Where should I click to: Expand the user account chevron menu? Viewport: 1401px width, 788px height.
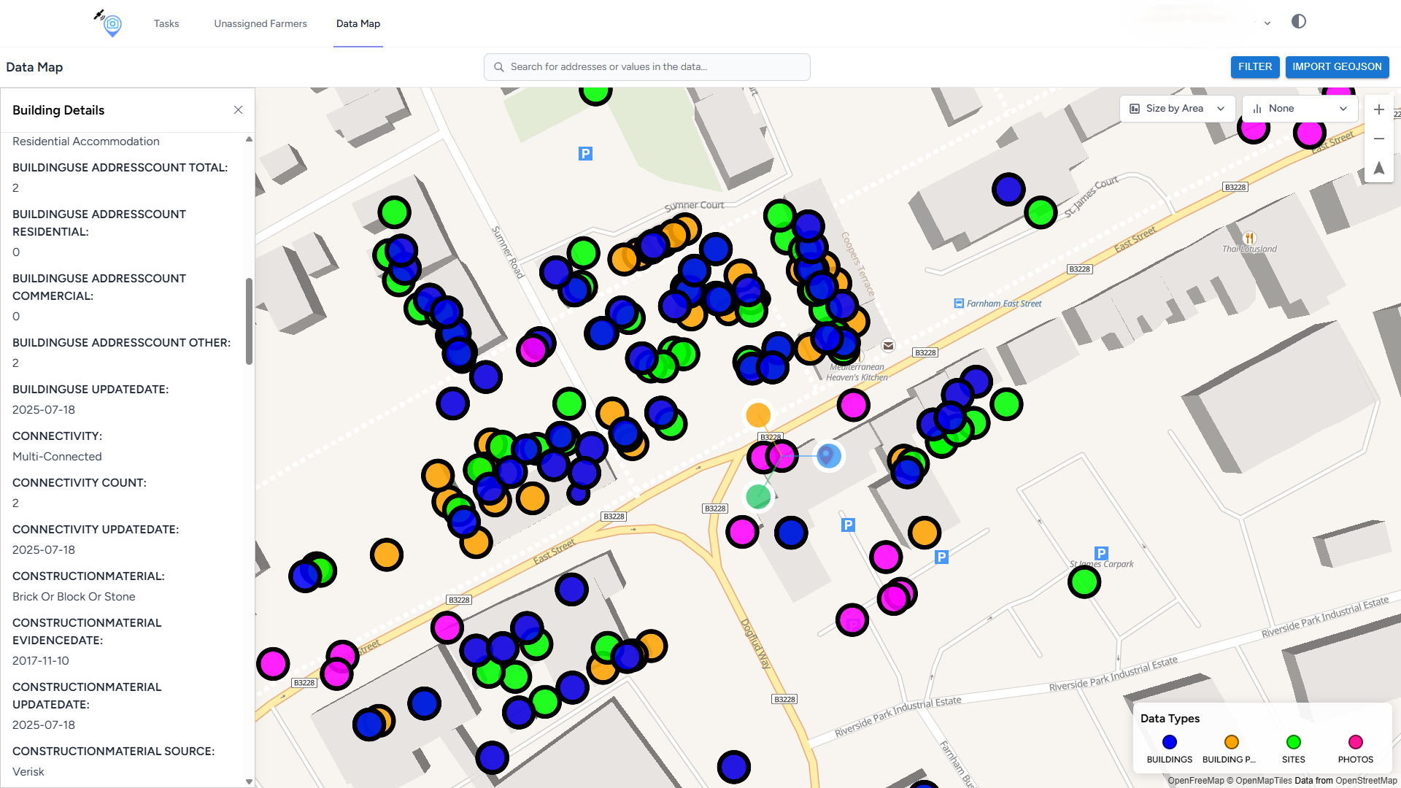pyautogui.click(x=1267, y=23)
